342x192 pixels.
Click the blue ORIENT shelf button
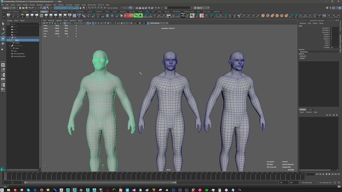pos(136,16)
